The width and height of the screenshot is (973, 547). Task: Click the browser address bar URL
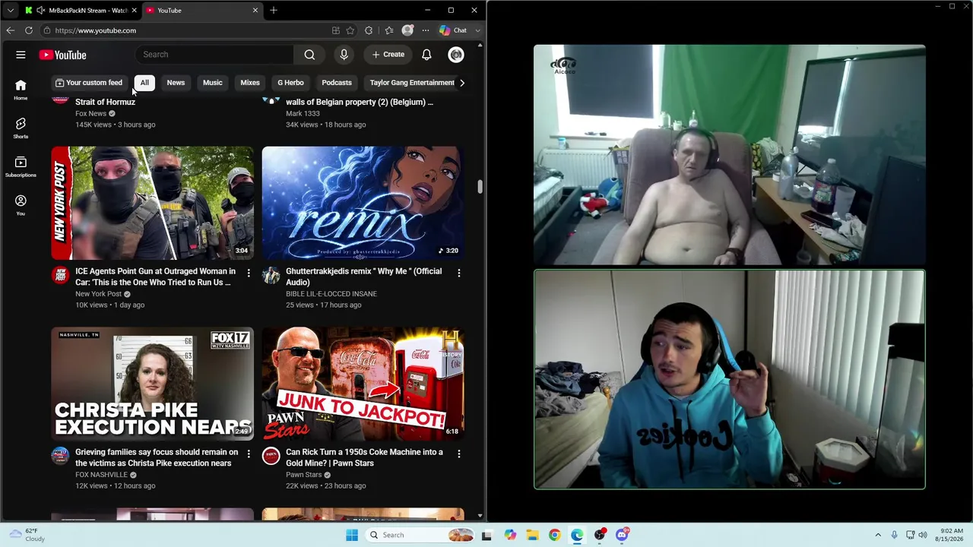(96, 30)
